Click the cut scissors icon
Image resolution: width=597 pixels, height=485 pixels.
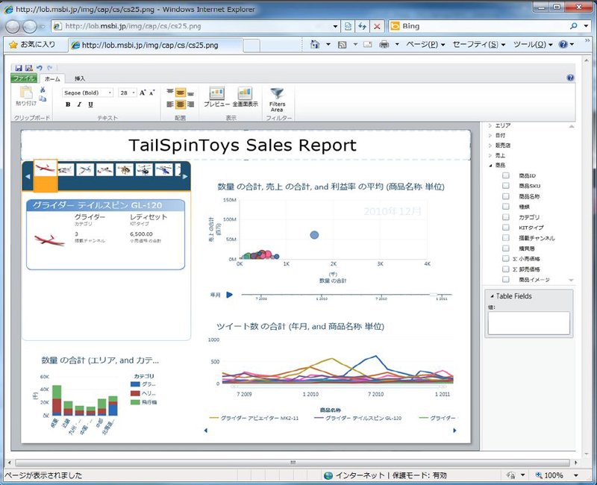[43, 90]
